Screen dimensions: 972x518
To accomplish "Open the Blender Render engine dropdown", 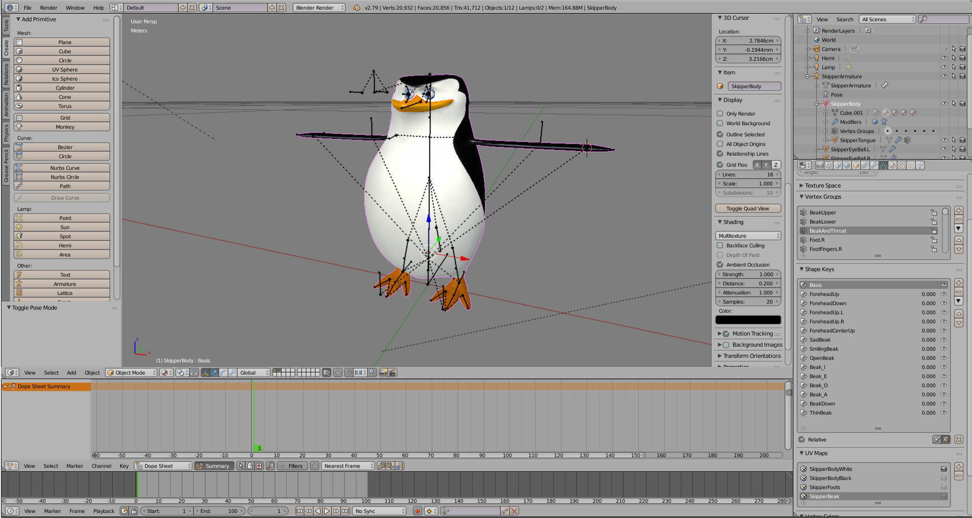I will point(319,8).
